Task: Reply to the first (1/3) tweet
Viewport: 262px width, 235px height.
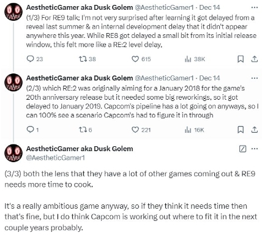Action: point(35,59)
